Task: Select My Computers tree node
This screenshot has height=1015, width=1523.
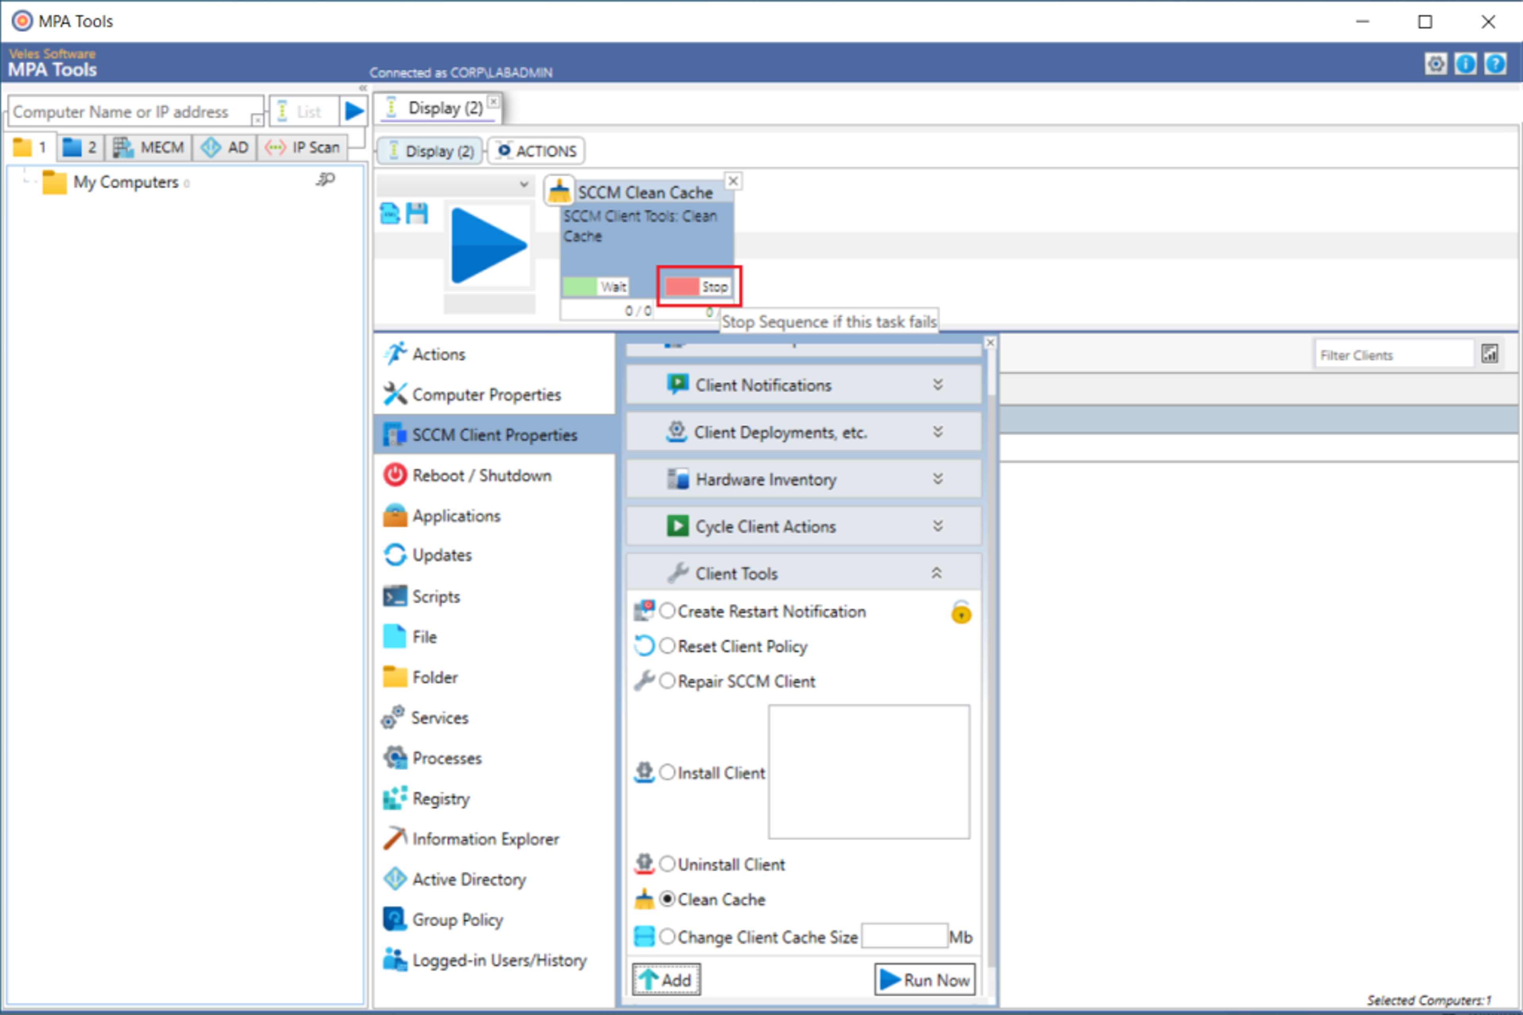Action: (125, 182)
